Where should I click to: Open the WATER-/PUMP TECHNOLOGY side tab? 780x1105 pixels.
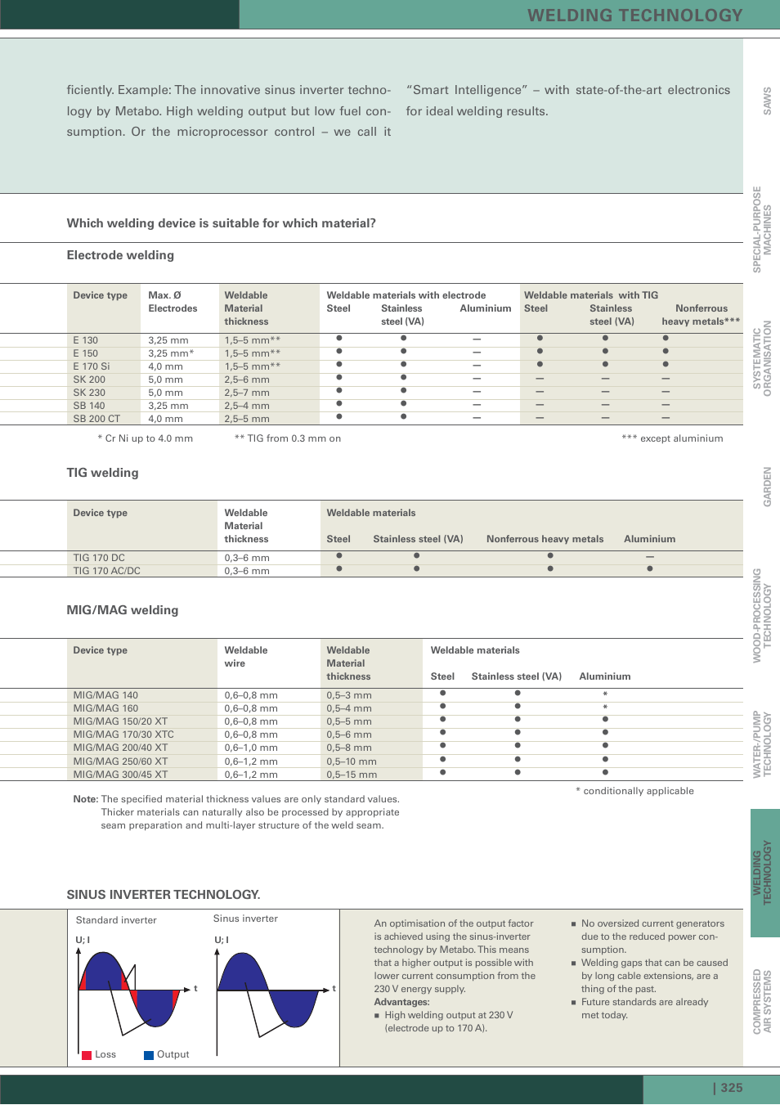point(762,743)
